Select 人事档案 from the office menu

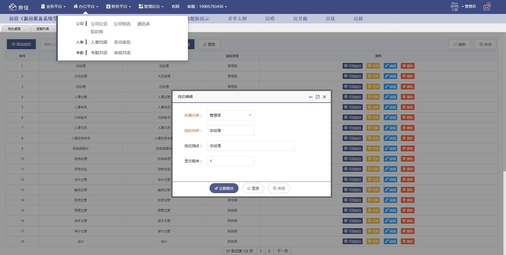coord(99,42)
